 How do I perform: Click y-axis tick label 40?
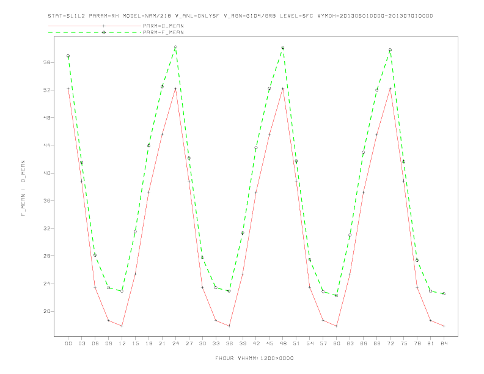(x=46, y=173)
